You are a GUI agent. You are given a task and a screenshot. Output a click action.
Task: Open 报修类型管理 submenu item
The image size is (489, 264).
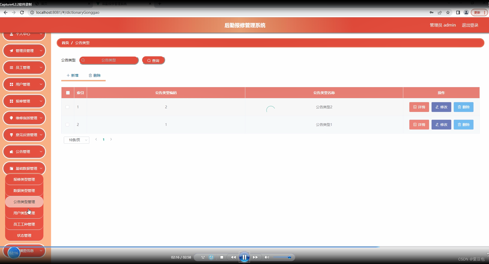[24, 179]
